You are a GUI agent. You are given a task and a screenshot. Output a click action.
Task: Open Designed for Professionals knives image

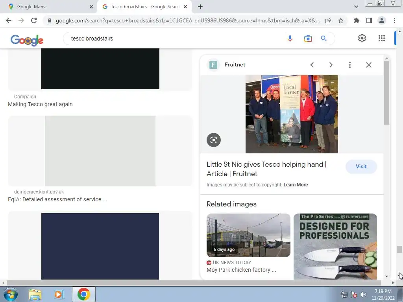coord(335,246)
